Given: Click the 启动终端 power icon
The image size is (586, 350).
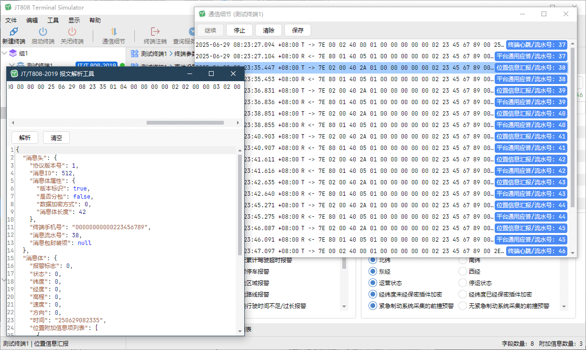Looking at the screenshot, I should [43, 32].
